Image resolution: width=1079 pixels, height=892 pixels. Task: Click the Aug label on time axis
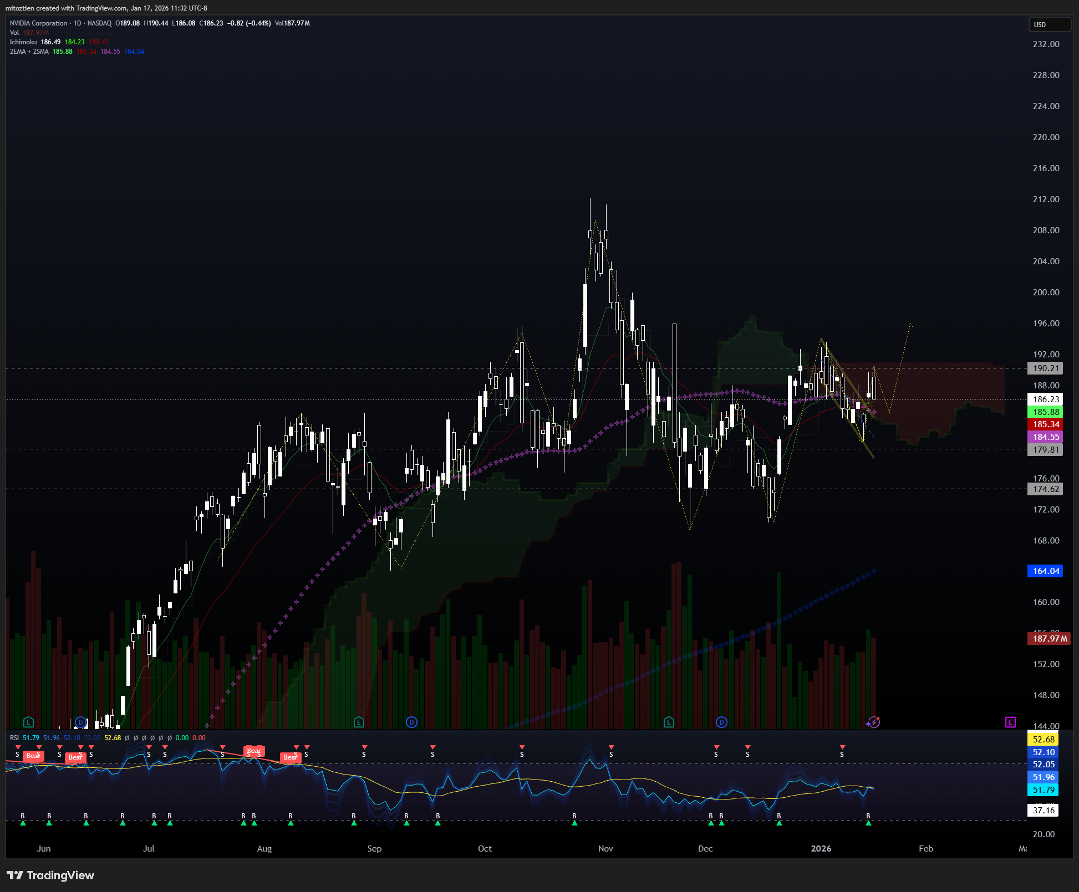(264, 849)
